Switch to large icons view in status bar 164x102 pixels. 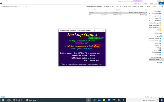point(1,97)
